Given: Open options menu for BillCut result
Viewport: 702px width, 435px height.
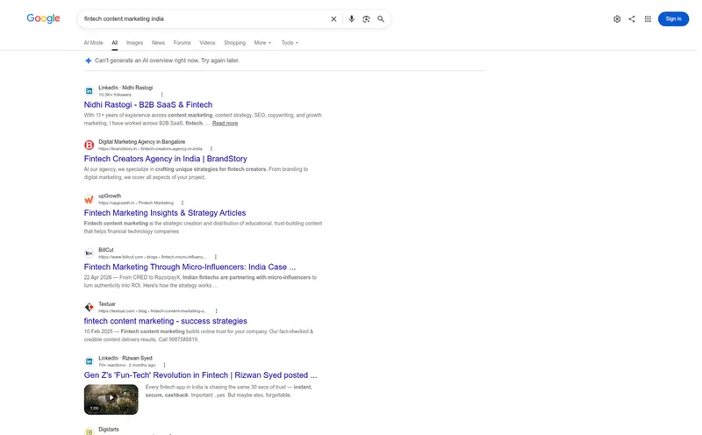Looking at the screenshot, I should [x=216, y=257].
